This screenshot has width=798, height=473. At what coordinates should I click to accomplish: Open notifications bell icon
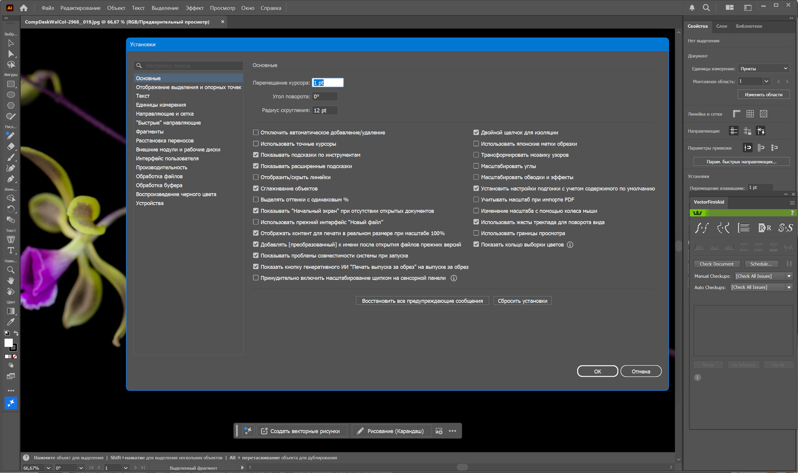tap(692, 8)
